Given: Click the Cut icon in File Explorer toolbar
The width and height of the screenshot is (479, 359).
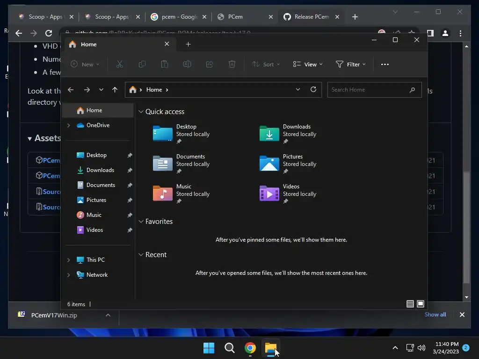Looking at the screenshot, I should (x=119, y=64).
